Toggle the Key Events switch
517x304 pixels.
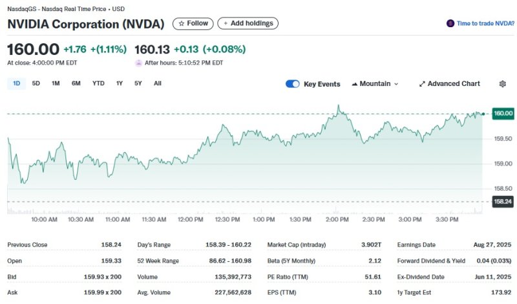pyautogui.click(x=293, y=84)
